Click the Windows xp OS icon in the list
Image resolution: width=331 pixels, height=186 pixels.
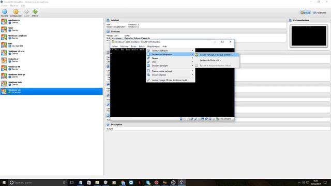[x=4, y=22]
